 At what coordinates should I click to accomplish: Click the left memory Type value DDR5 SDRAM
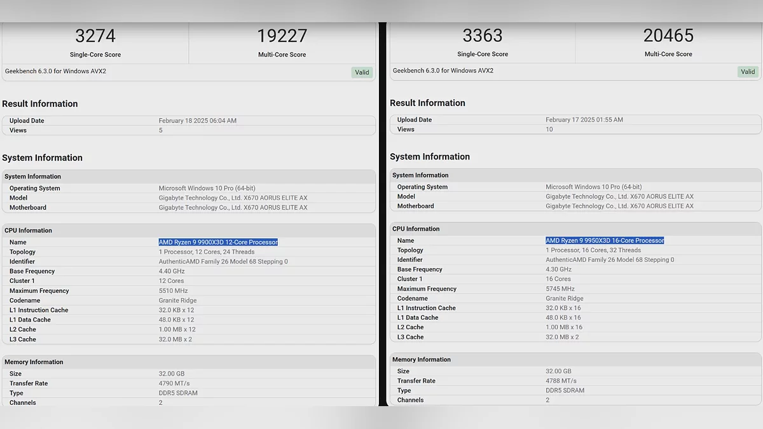178,393
